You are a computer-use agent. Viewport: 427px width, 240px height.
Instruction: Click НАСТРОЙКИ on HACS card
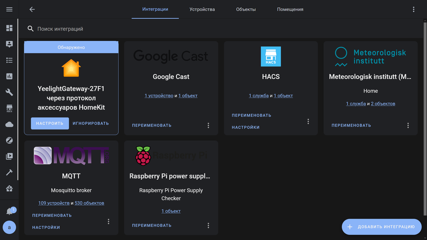[245, 128]
